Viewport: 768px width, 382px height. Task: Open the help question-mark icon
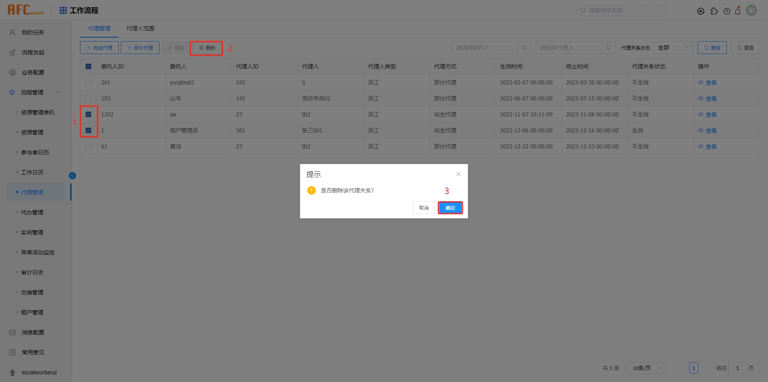[727, 11]
